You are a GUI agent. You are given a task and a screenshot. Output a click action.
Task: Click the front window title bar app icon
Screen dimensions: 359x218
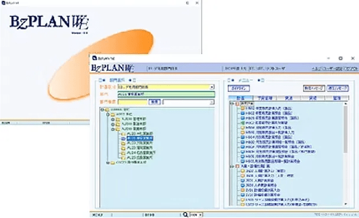pos(94,58)
